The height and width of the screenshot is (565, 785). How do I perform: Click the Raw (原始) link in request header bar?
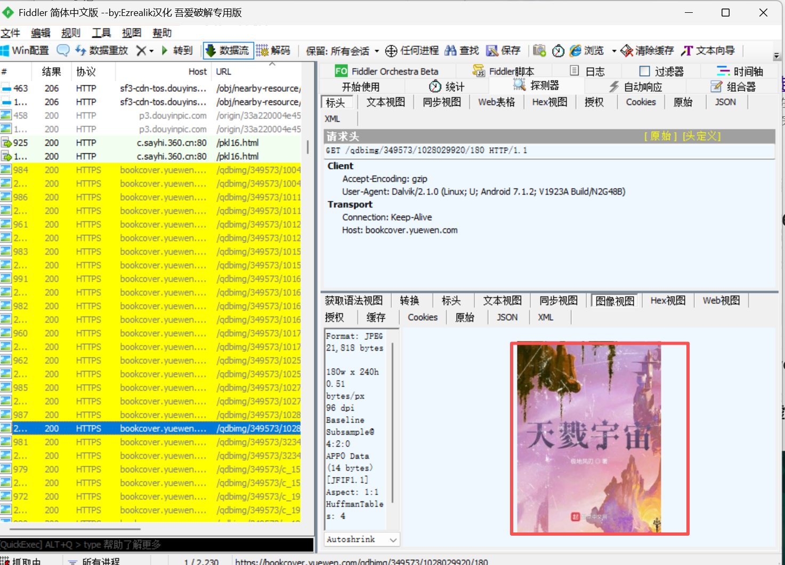pyautogui.click(x=660, y=136)
